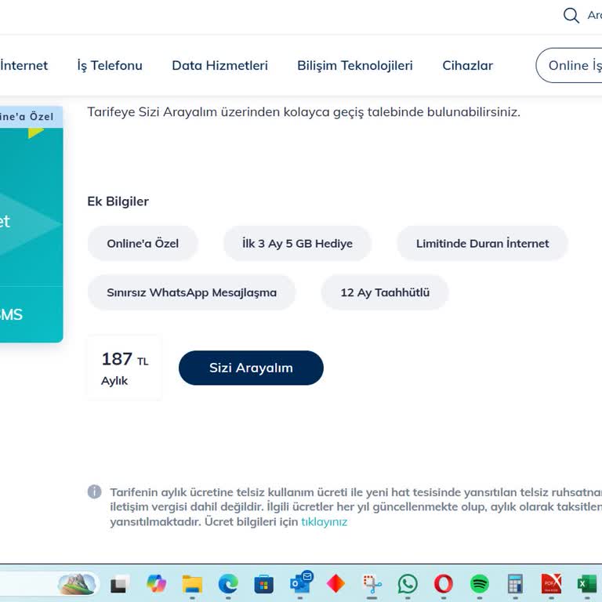
Task: Open Calculator from the taskbar
Action: (515, 584)
